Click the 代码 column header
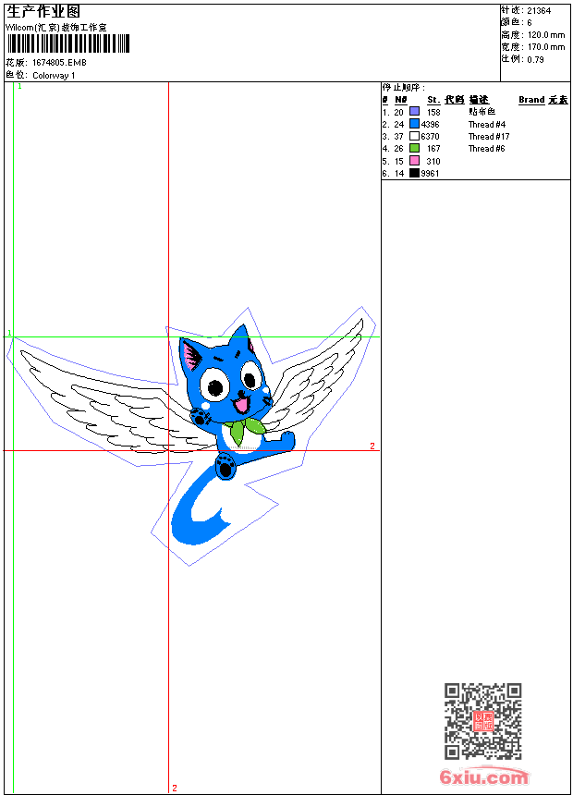Image resolution: width=573 pixels, height=795 pixels. point(455,100)
